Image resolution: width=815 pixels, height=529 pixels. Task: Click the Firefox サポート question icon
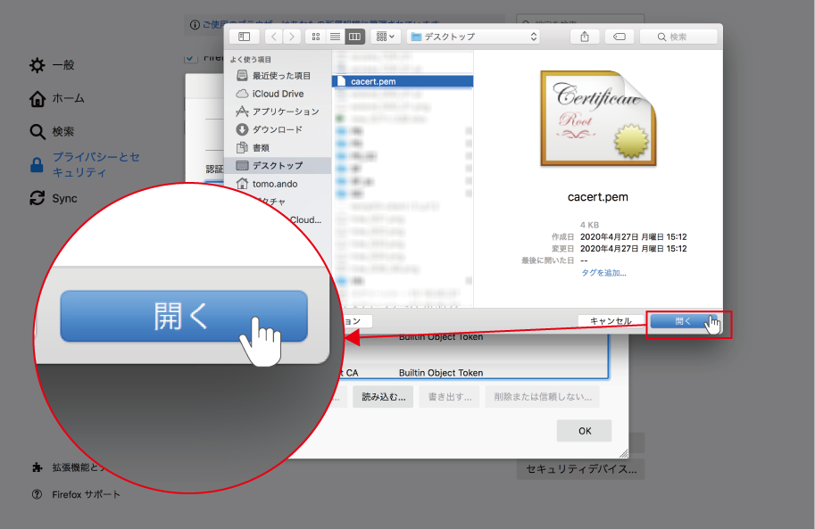37,494
